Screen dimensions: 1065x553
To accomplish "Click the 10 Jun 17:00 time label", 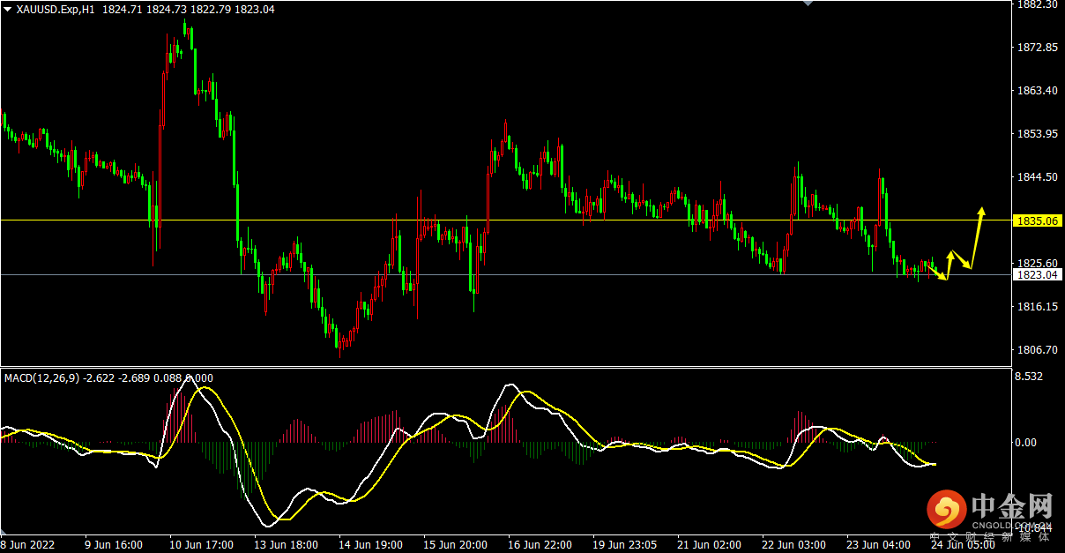I will click(204, 545).
